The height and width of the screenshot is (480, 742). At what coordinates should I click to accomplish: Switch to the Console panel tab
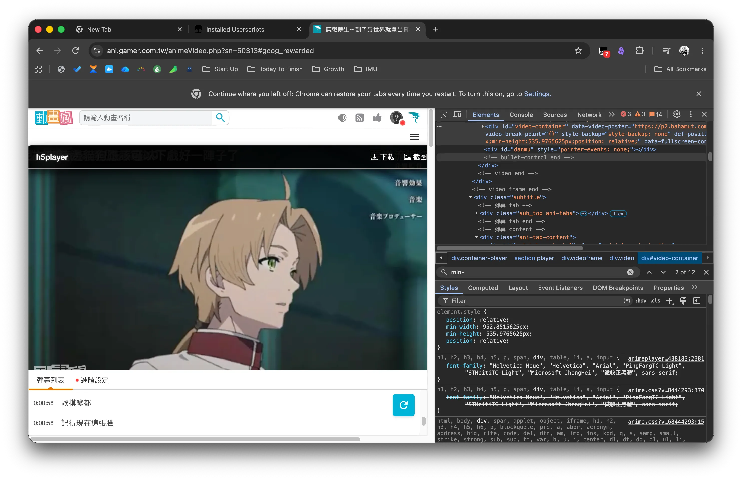click(521, 115)
